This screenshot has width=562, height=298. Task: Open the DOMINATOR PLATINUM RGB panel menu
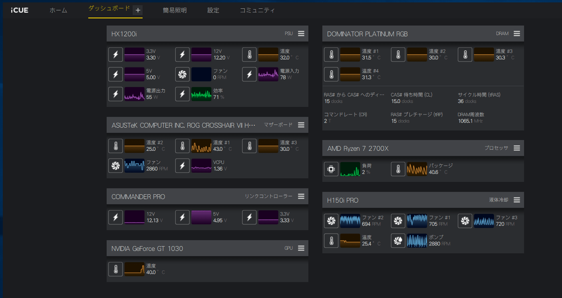(x=517, y=34)
